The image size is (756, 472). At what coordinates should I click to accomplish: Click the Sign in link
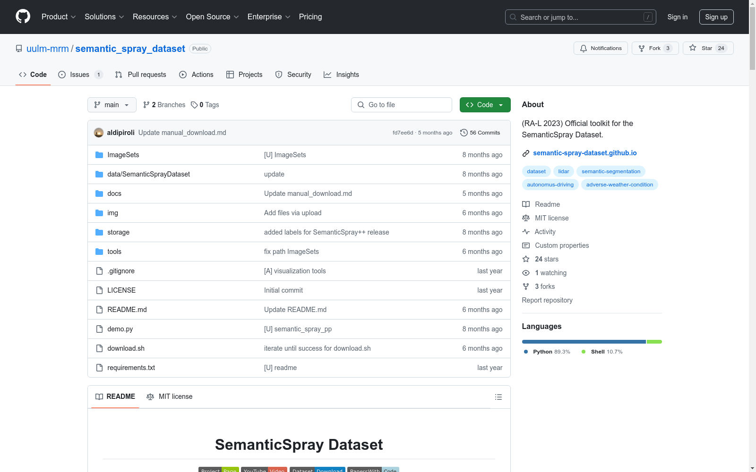[x=678, y=17]
